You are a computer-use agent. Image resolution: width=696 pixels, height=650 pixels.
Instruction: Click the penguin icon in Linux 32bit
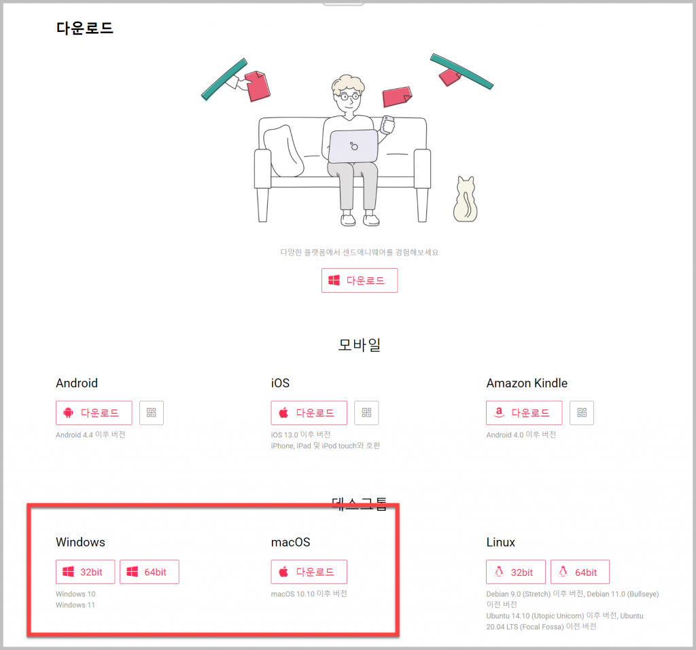click(x=499, y=571)
